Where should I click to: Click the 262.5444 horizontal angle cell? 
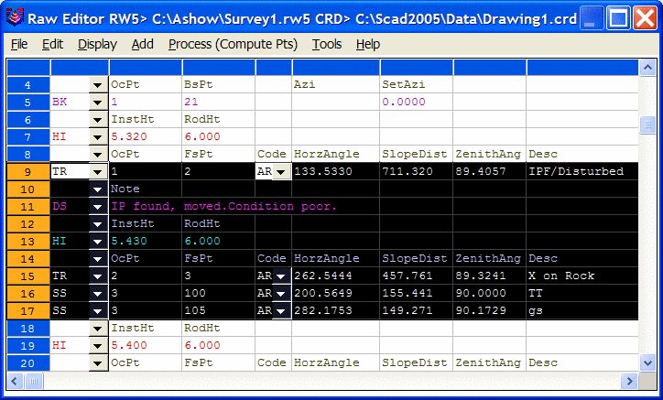(x=336, y=276)
